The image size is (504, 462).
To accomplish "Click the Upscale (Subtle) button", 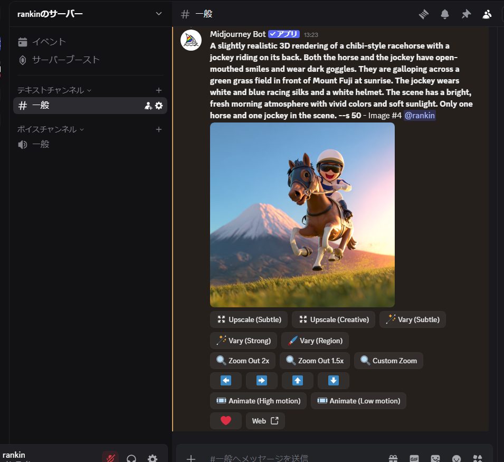I will point(249,319).
